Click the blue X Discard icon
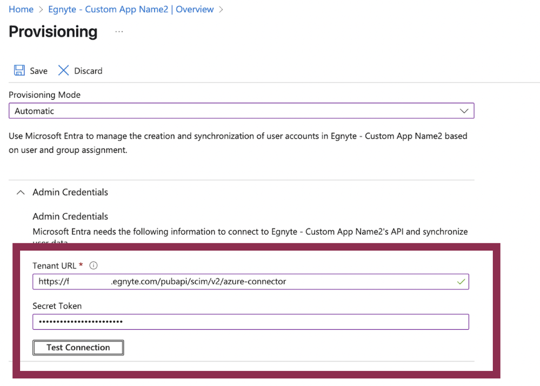The image size is (540, 386). (63, 70)
